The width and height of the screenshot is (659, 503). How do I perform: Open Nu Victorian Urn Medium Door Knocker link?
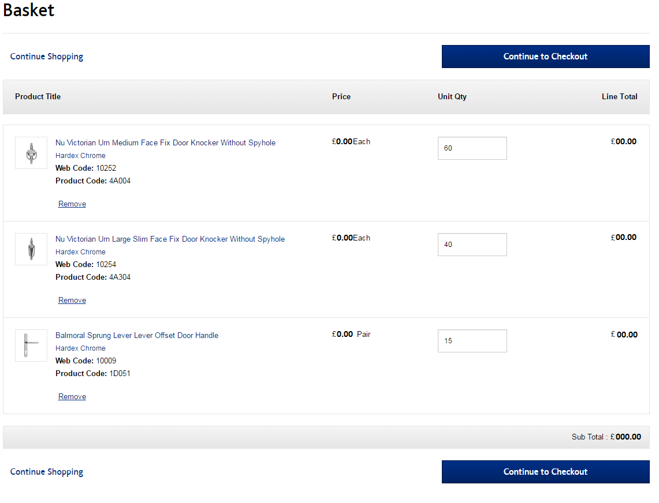point(165,142)
